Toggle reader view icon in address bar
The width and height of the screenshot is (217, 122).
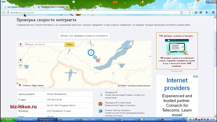[x=182, y=13]
